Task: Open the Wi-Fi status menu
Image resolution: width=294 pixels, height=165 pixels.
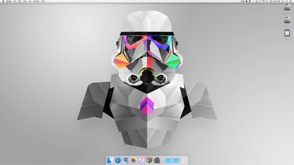Action: coord(264,1)
